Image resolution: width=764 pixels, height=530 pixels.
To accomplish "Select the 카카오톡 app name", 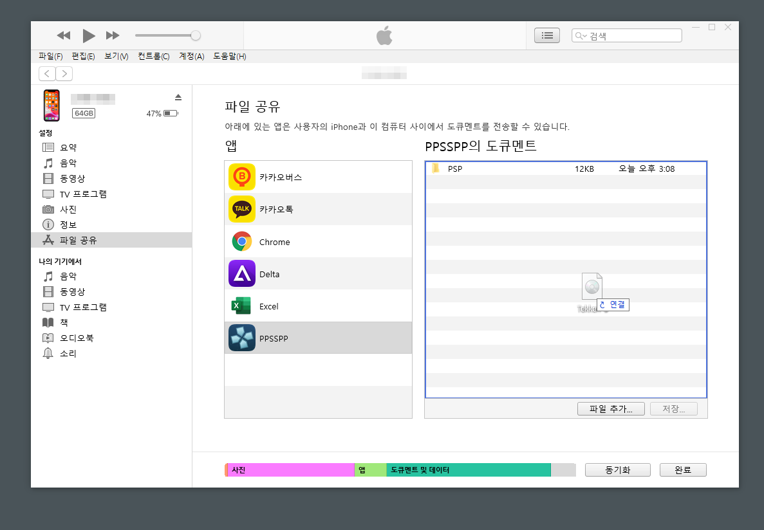I will coord(276,210).
